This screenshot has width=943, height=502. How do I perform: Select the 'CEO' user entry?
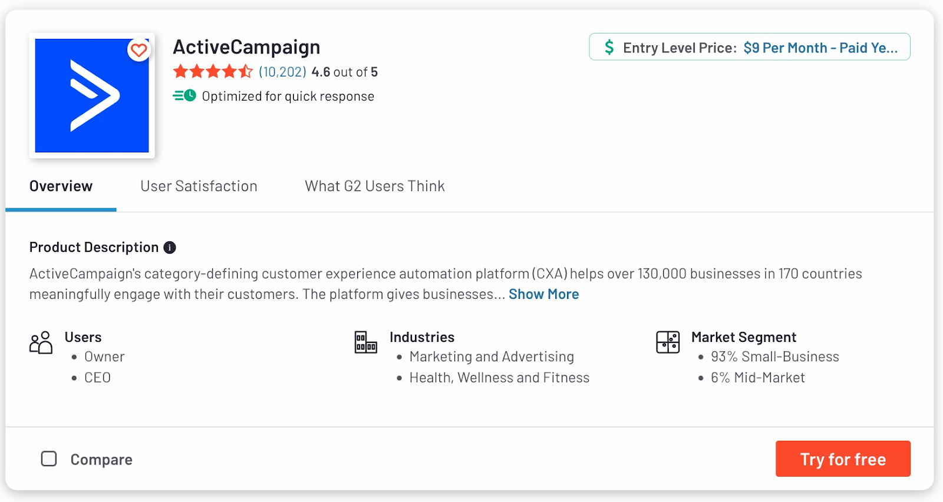click(97, 378)
